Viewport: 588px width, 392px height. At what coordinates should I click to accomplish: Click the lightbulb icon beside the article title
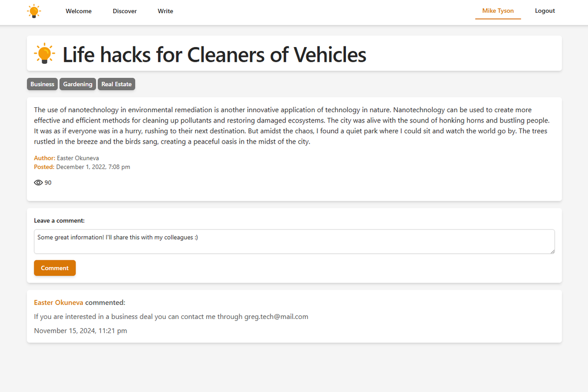45,54
